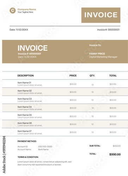Click the price value for Item Name 03
Image resolution: width=128 pixels, height=176 pixels.
click(73, 100)
